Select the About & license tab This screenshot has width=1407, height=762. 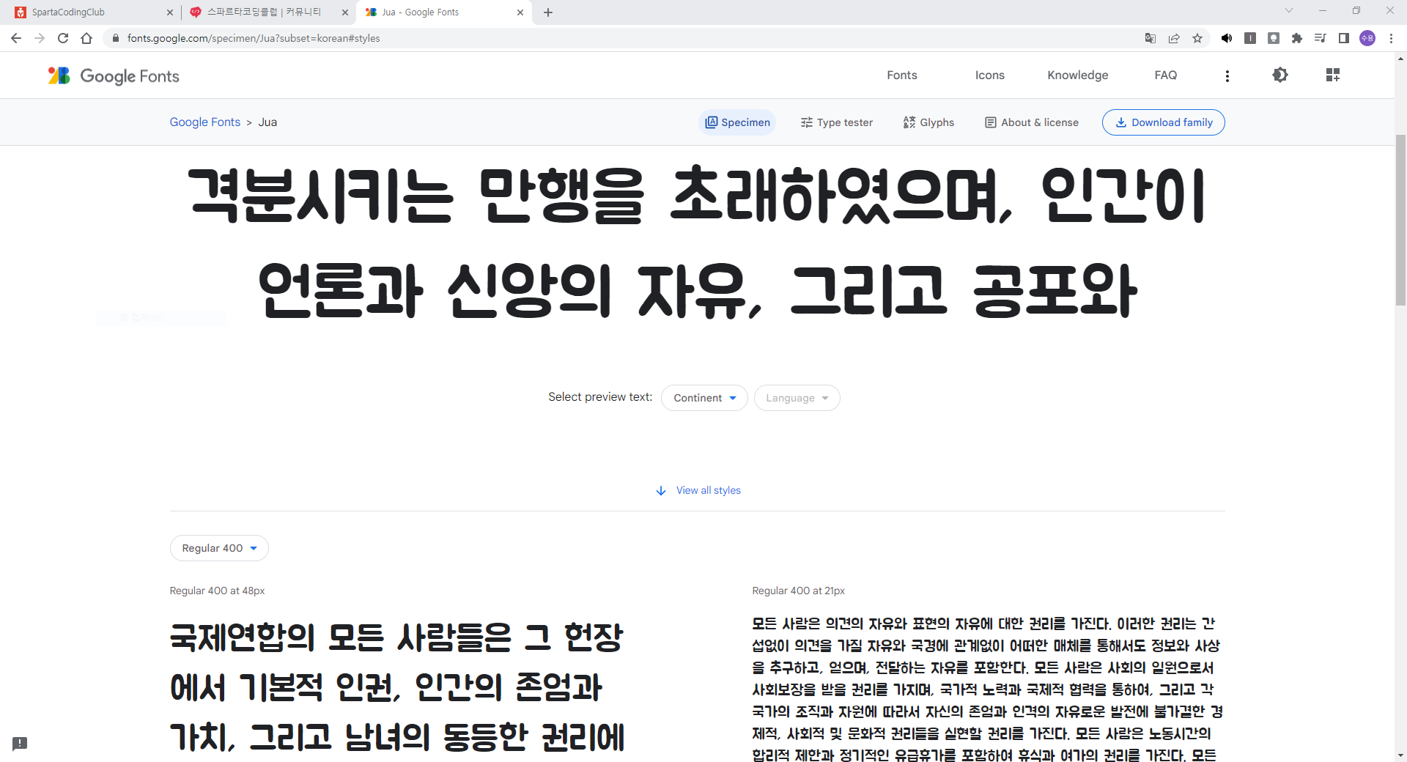click(1032, 122)
